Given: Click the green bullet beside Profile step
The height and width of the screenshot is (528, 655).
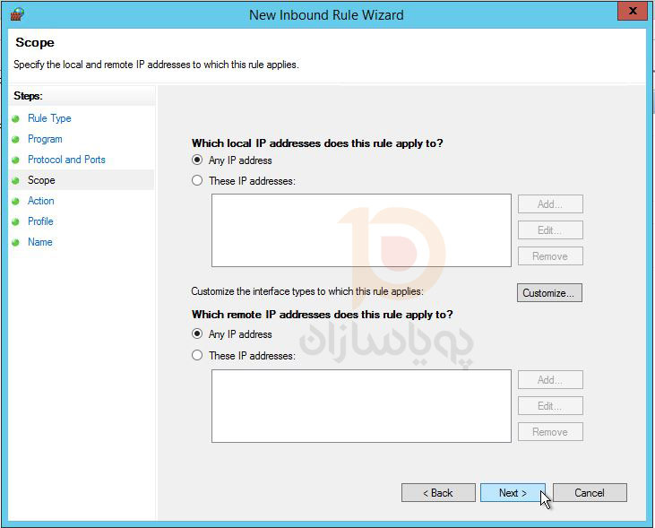Looking at the screenshot, I should 16,221.
